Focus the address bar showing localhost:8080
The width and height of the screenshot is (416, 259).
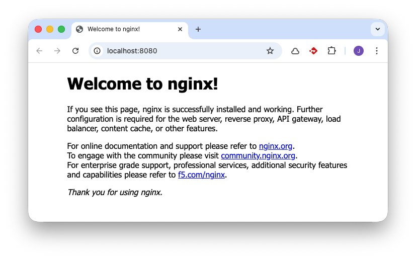click(185, 51)
